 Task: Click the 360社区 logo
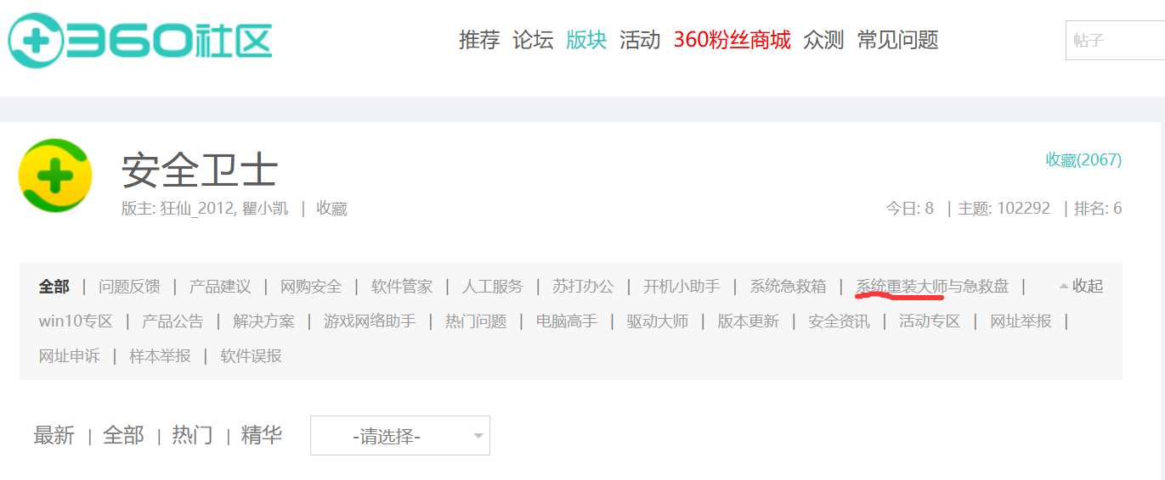[140, 40]
